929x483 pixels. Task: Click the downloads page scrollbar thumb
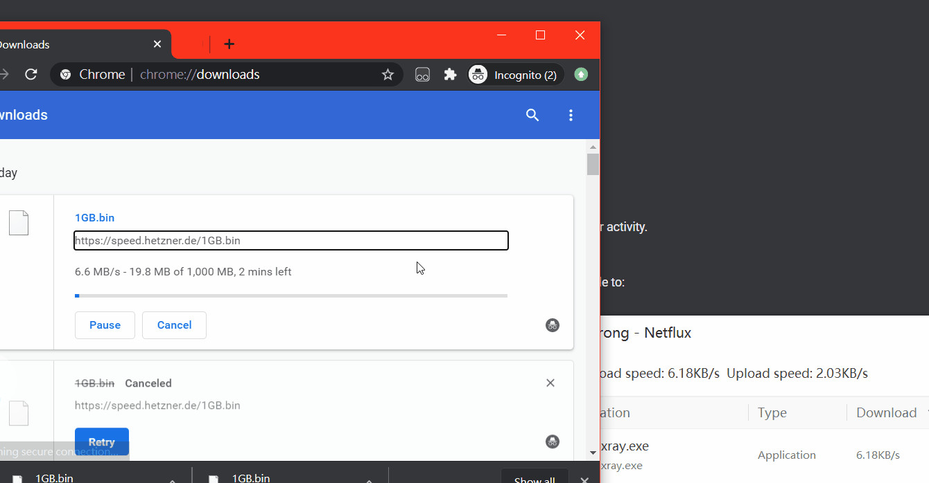coord(593,165)
